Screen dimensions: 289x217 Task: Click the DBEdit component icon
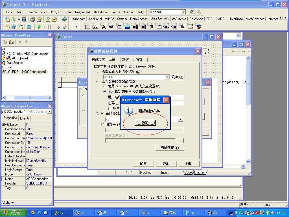[111, 27]
